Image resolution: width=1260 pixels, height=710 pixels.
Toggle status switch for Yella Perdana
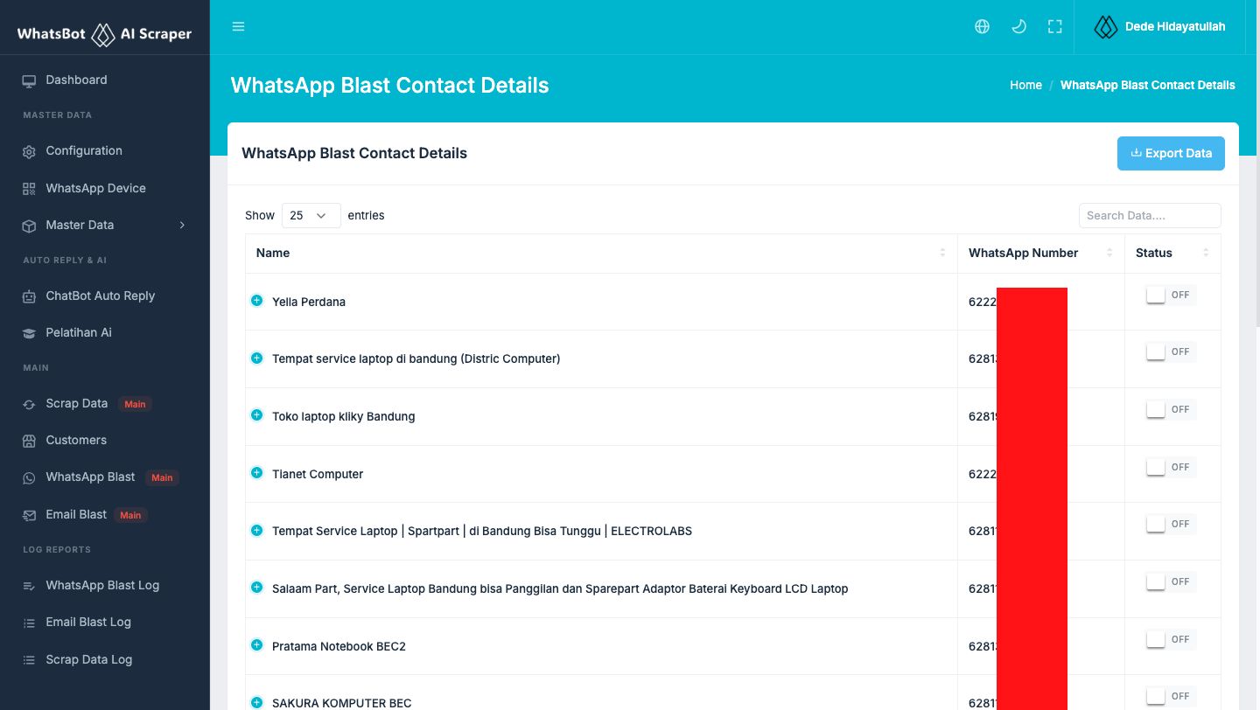click(1157, 295)
